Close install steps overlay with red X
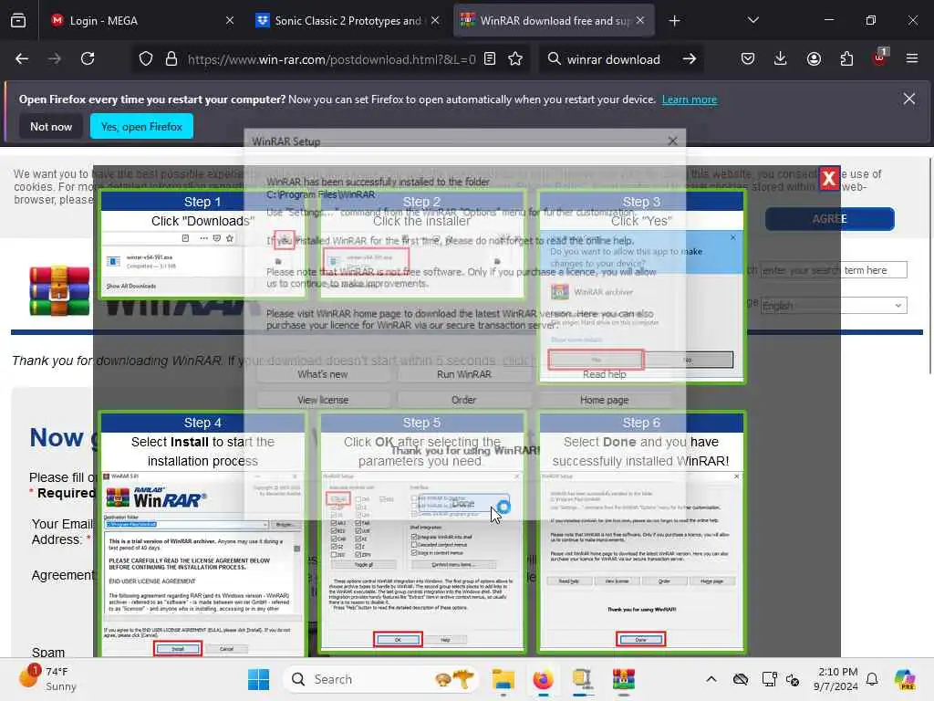 (829, 178)
